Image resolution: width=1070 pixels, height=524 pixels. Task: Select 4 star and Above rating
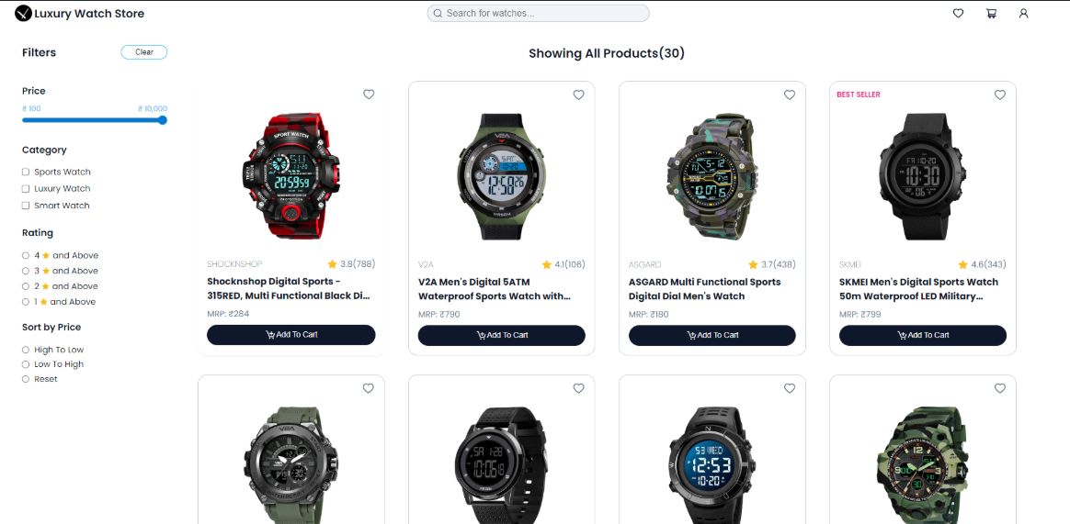25,255
